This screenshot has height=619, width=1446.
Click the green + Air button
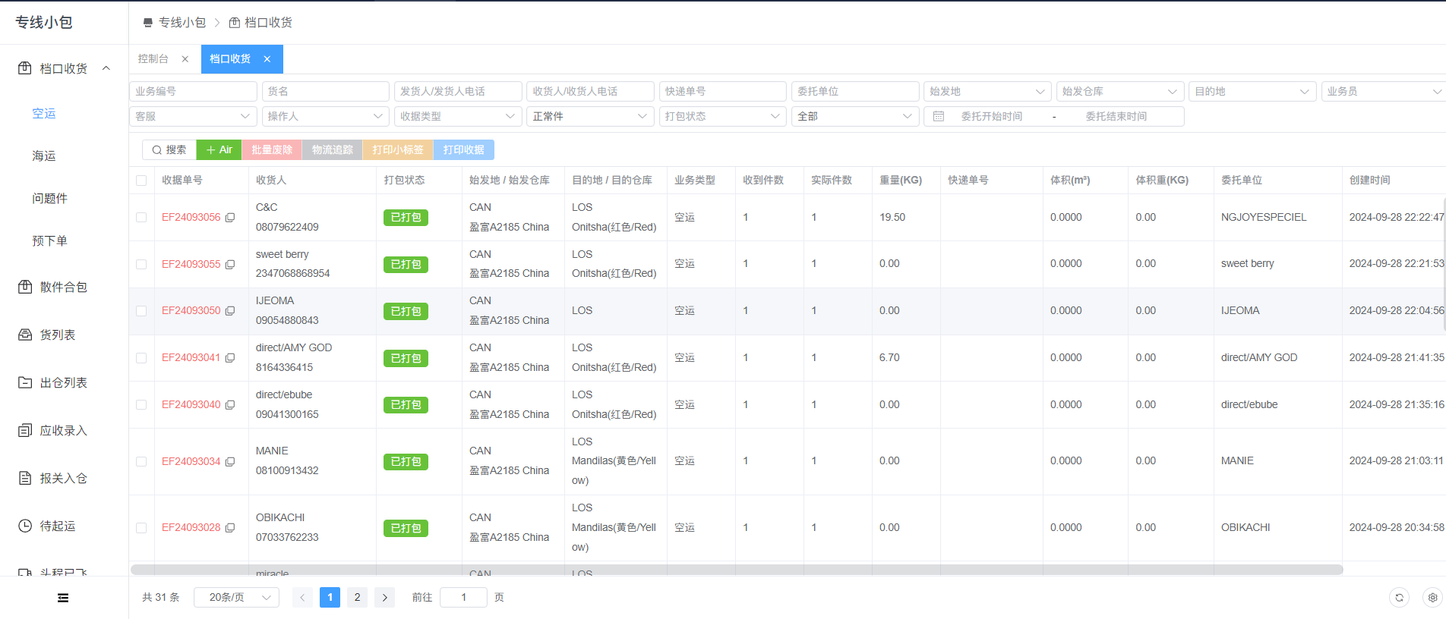(x=219, y=150)
